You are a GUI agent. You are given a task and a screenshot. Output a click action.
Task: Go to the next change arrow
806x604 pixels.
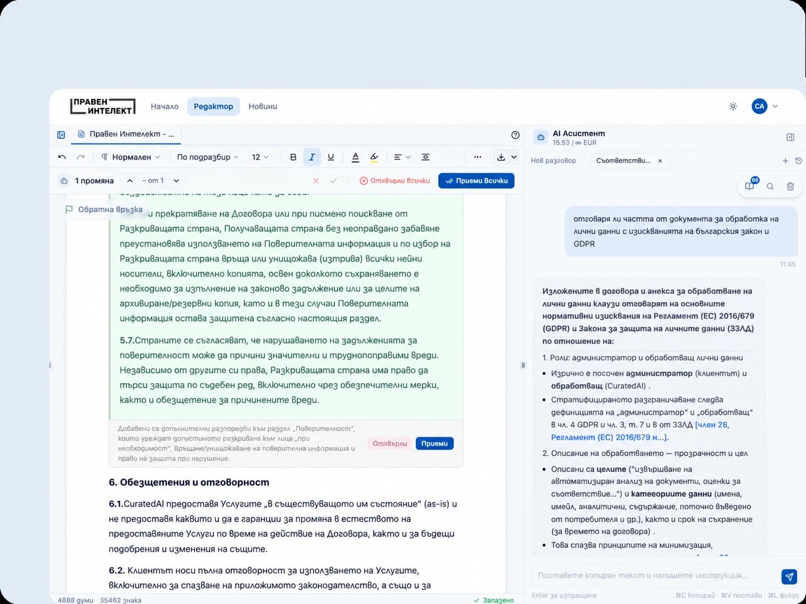tap(176, 181)
